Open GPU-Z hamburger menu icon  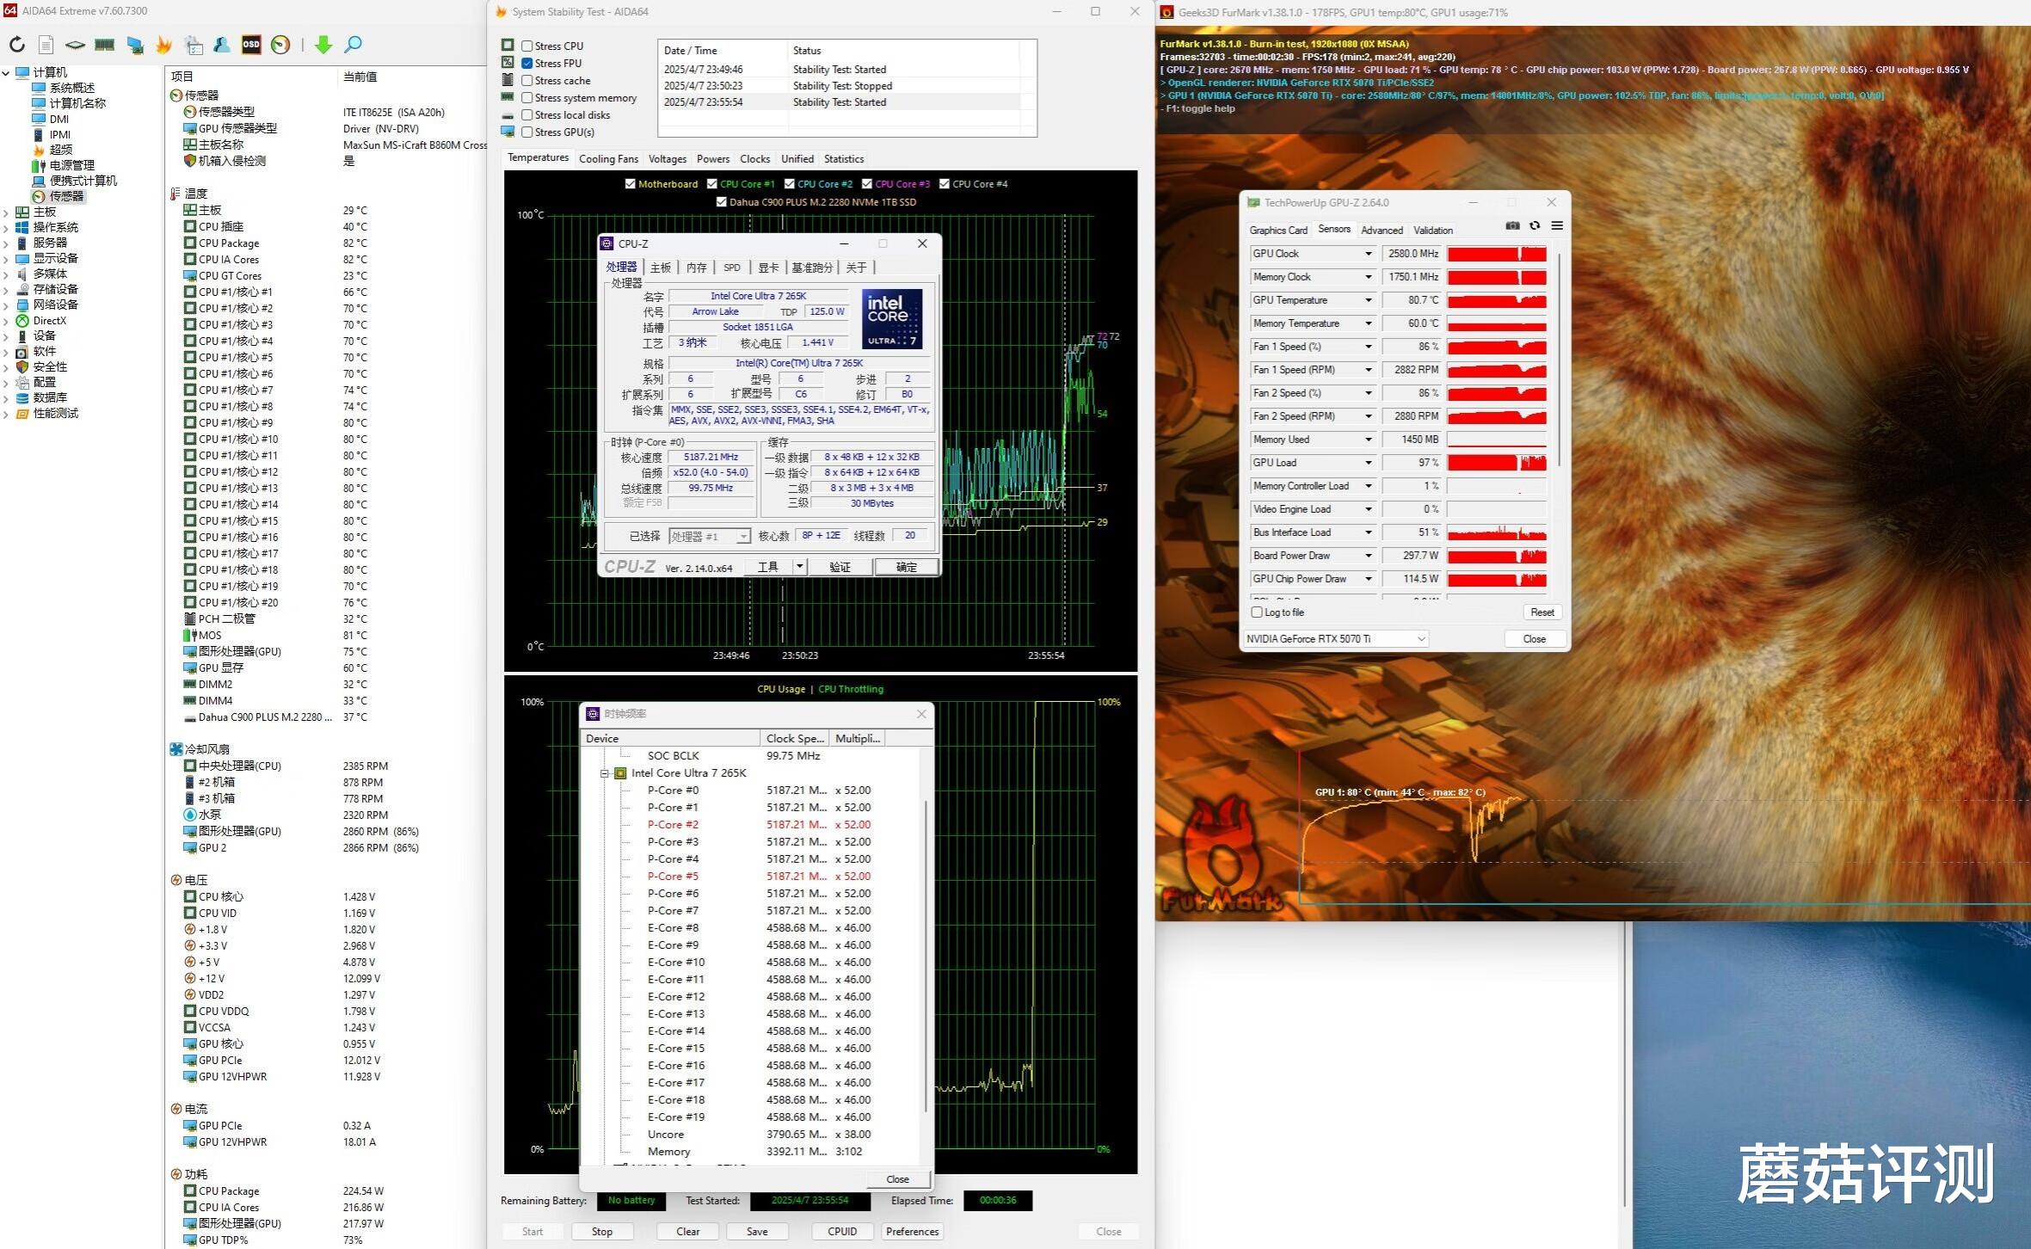point(1557,226)
